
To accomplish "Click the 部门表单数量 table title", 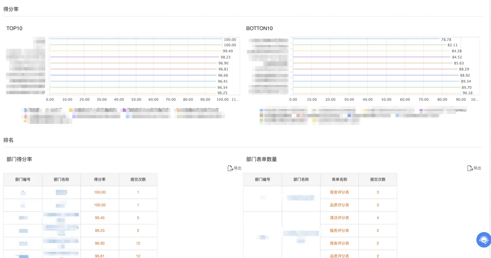I will pyautogui.click(x=262, y=159).
